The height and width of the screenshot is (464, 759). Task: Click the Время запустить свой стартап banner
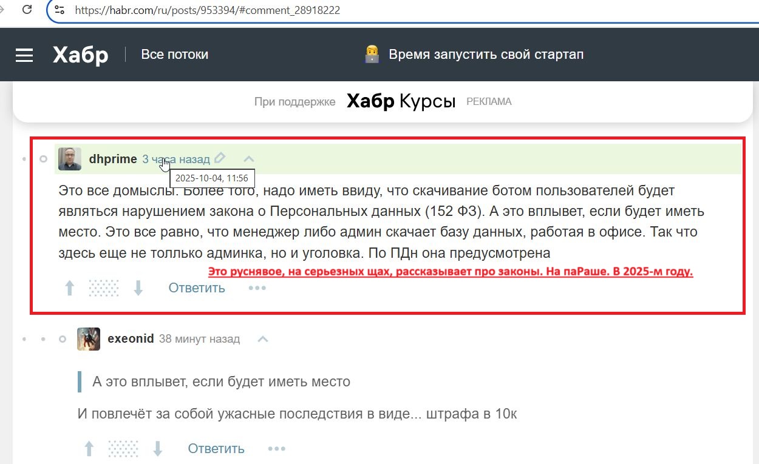click(474, 55)
